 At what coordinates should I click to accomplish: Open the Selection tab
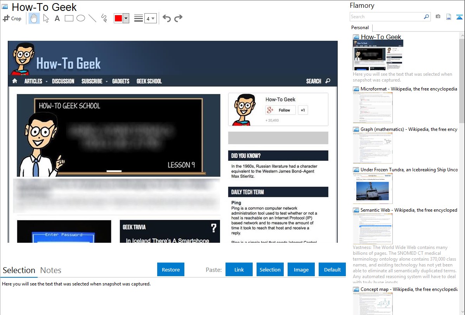tap(19, 270)
